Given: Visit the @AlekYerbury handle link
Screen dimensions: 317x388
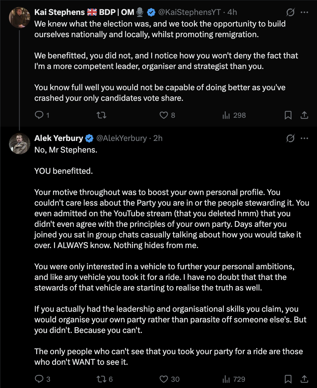Looking at the screenshot, I should pos(121,138).
